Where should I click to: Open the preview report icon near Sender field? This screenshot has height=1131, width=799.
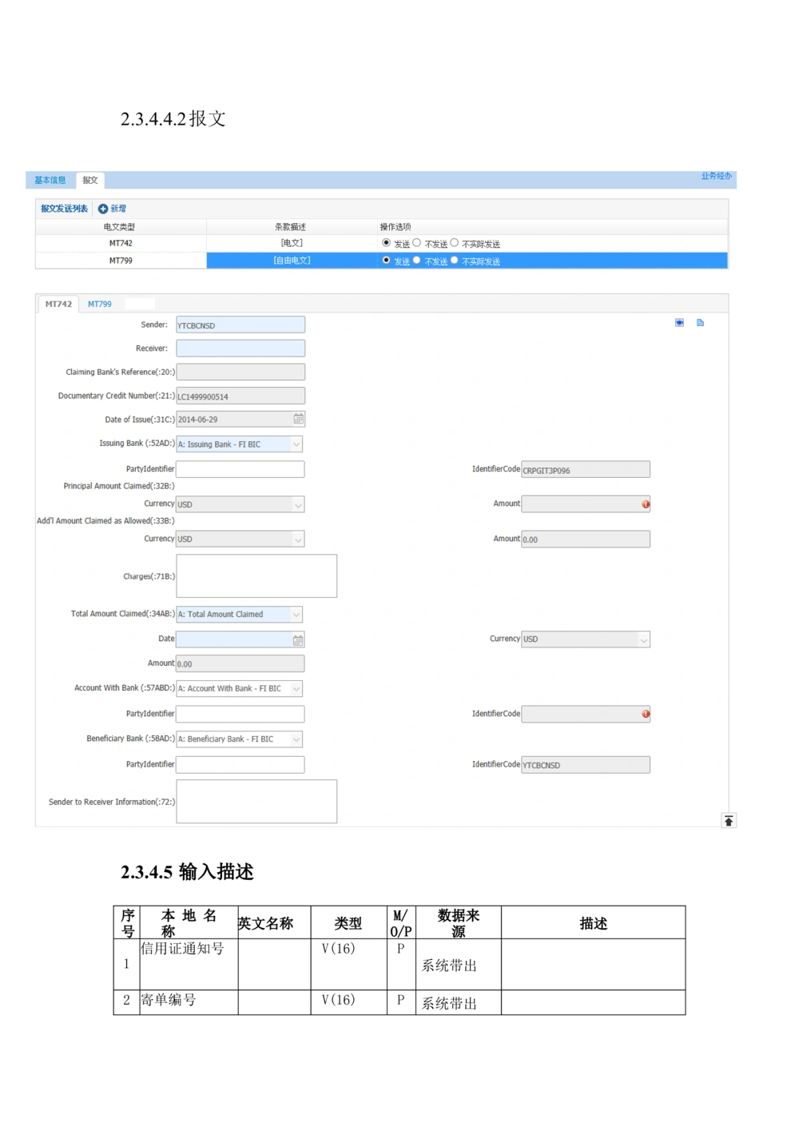[678, 323]
